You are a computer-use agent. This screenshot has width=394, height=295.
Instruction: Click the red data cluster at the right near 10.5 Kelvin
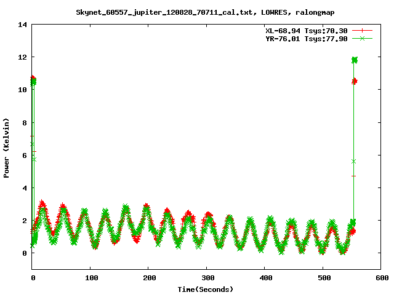click(355, 81)
